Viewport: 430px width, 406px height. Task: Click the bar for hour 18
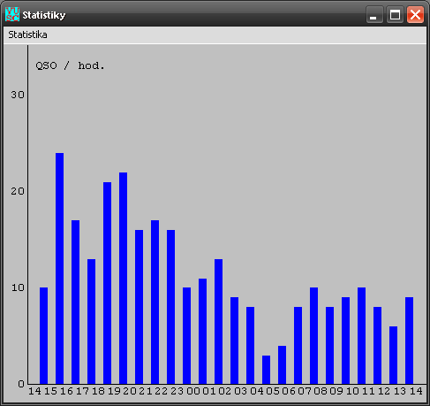coord(107,283)
